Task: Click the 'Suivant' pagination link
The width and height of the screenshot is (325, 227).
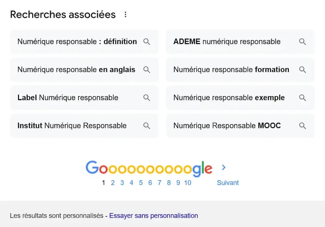Action: 228,183
